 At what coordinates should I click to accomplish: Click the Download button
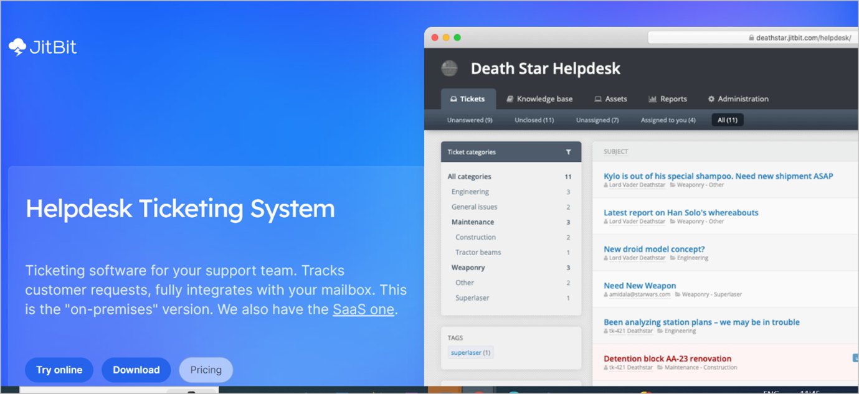click(x=136, y=370)
